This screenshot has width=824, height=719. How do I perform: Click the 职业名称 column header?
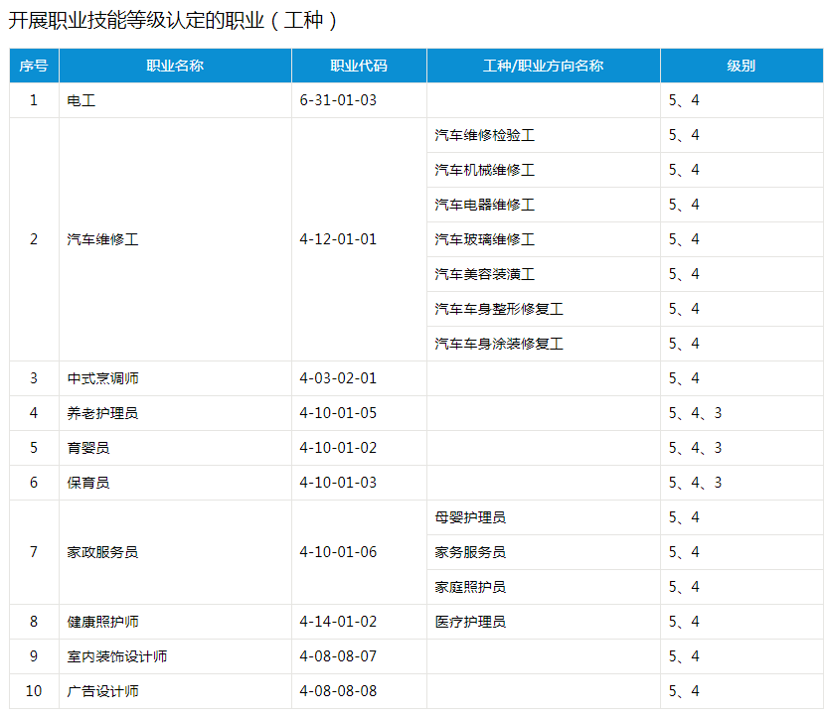coord(175,66)
